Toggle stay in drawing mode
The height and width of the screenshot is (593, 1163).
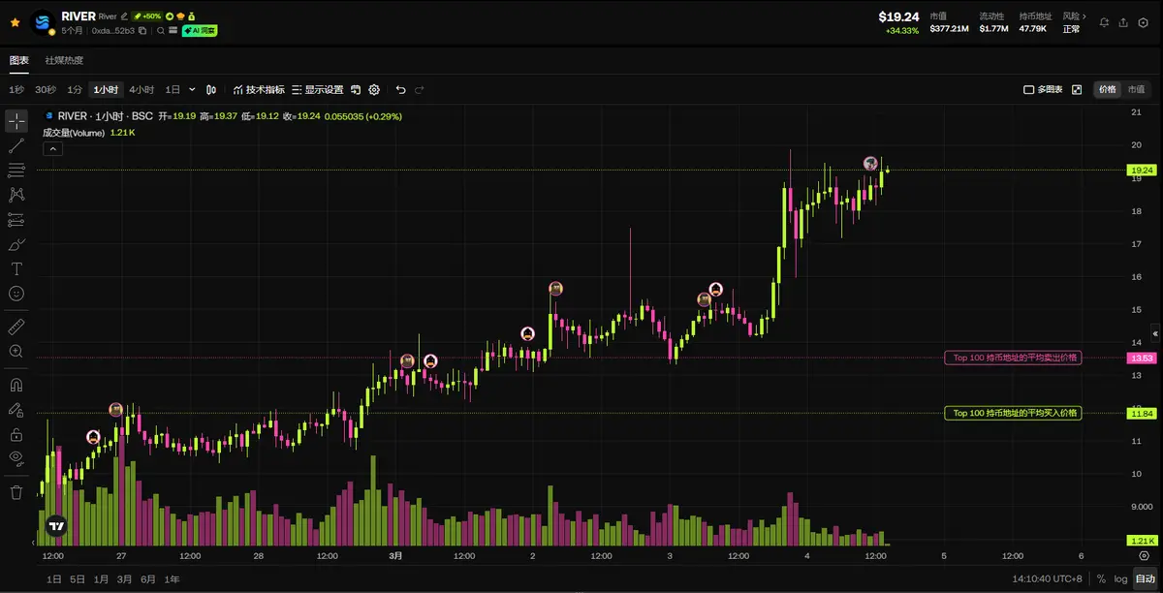click(x=16, y=410)
